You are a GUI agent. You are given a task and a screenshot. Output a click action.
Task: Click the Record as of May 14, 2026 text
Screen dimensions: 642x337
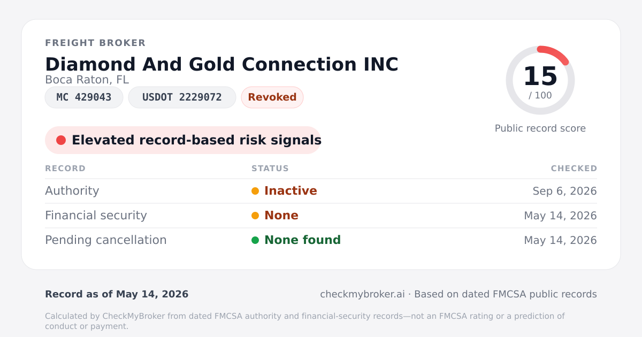point(117,294)
